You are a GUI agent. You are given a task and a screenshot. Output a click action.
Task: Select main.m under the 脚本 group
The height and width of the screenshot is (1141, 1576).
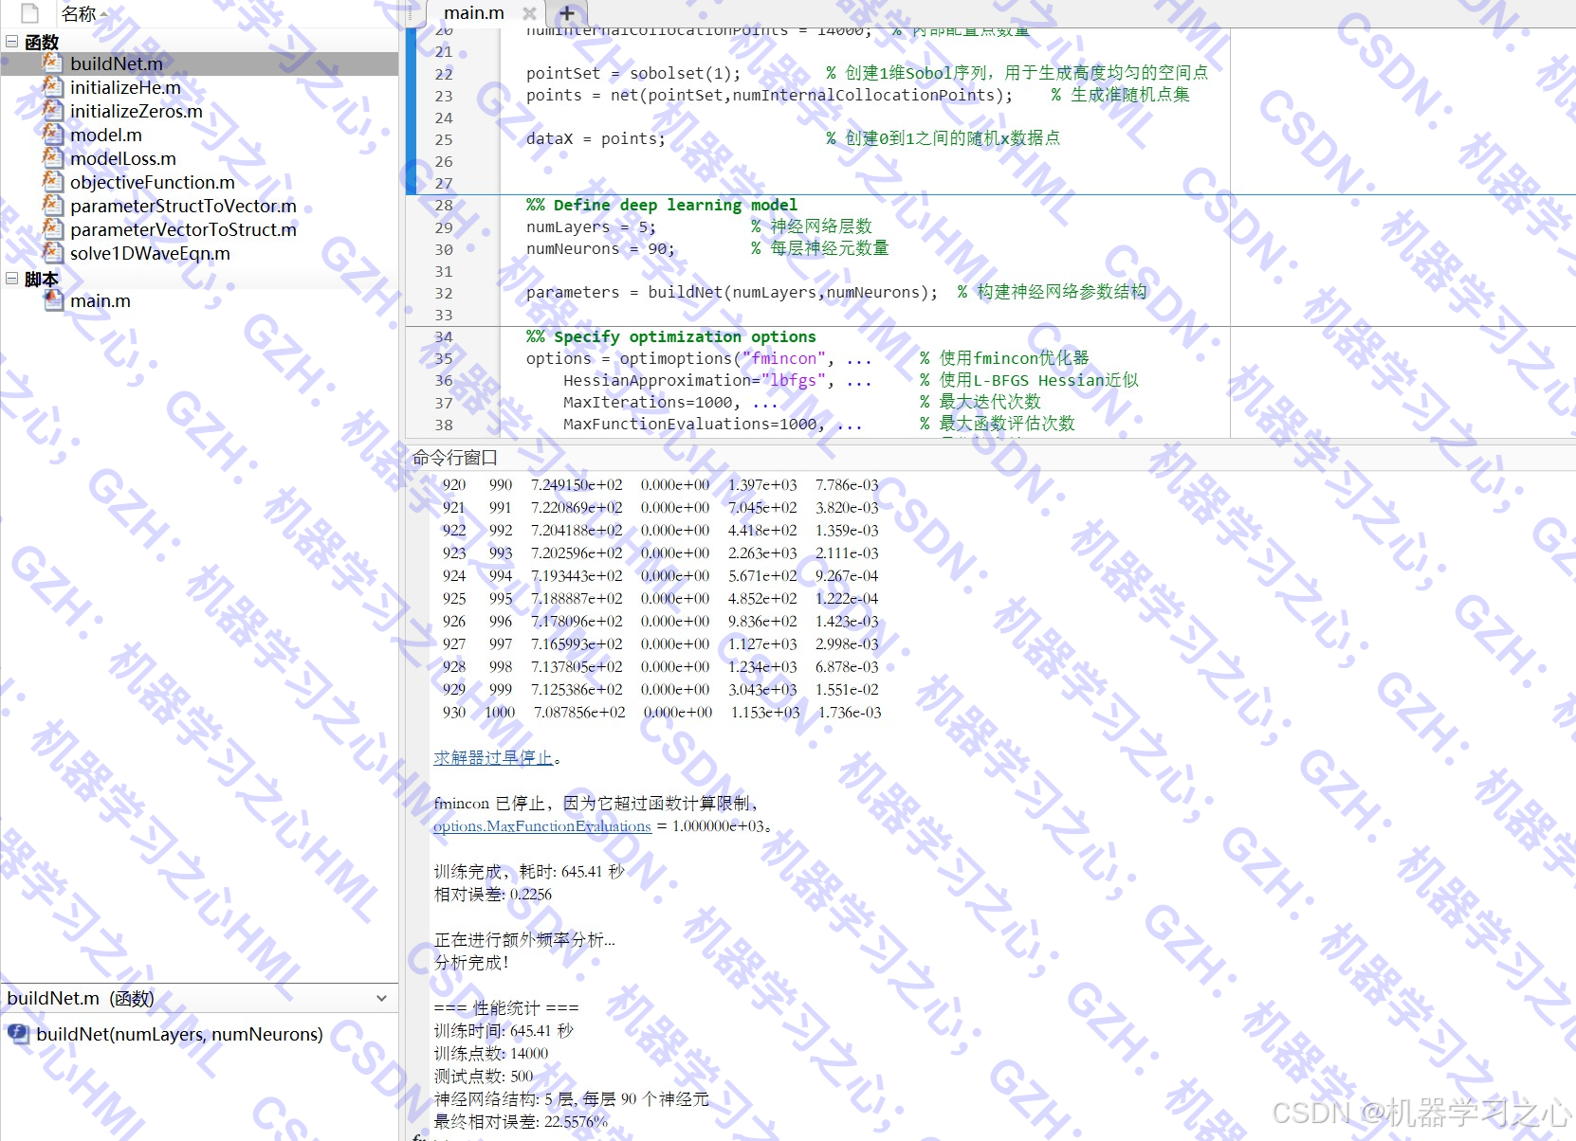101,300
